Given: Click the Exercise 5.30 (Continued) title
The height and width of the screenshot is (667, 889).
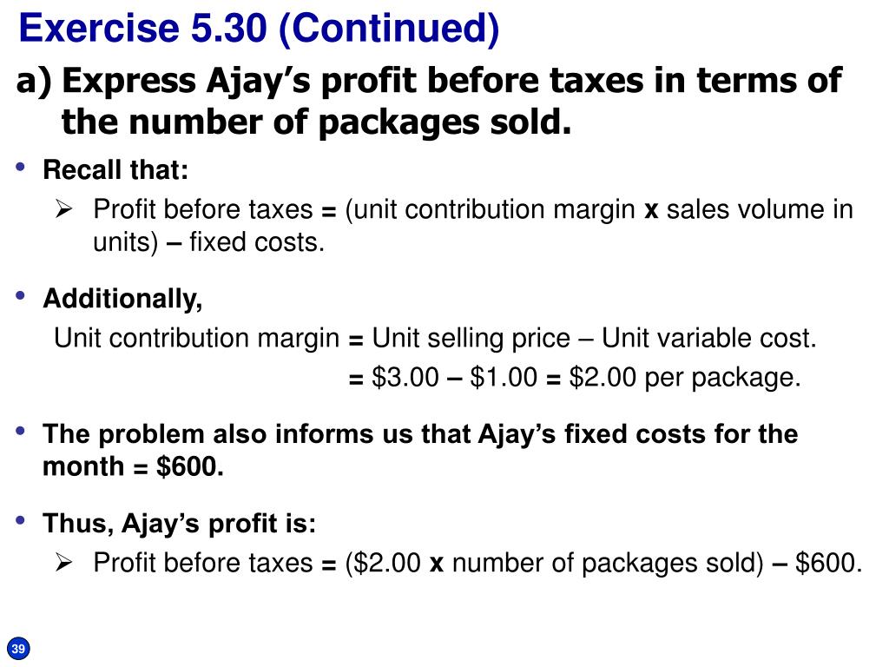Looking at the screenshot, I should [x=259, y=29].
